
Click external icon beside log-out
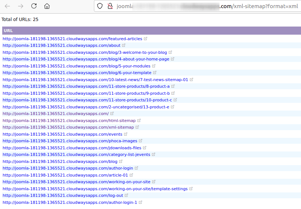126,195
